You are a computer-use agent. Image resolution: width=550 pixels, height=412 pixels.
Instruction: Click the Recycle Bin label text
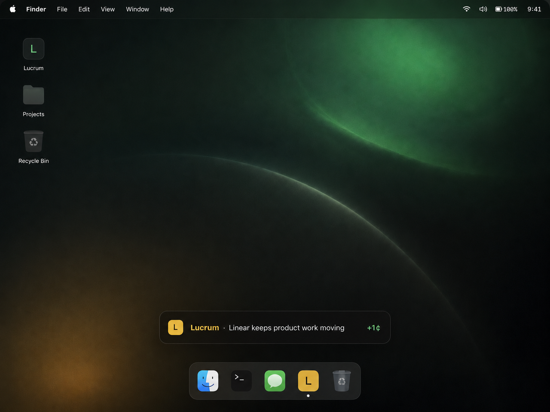[33, 161]
